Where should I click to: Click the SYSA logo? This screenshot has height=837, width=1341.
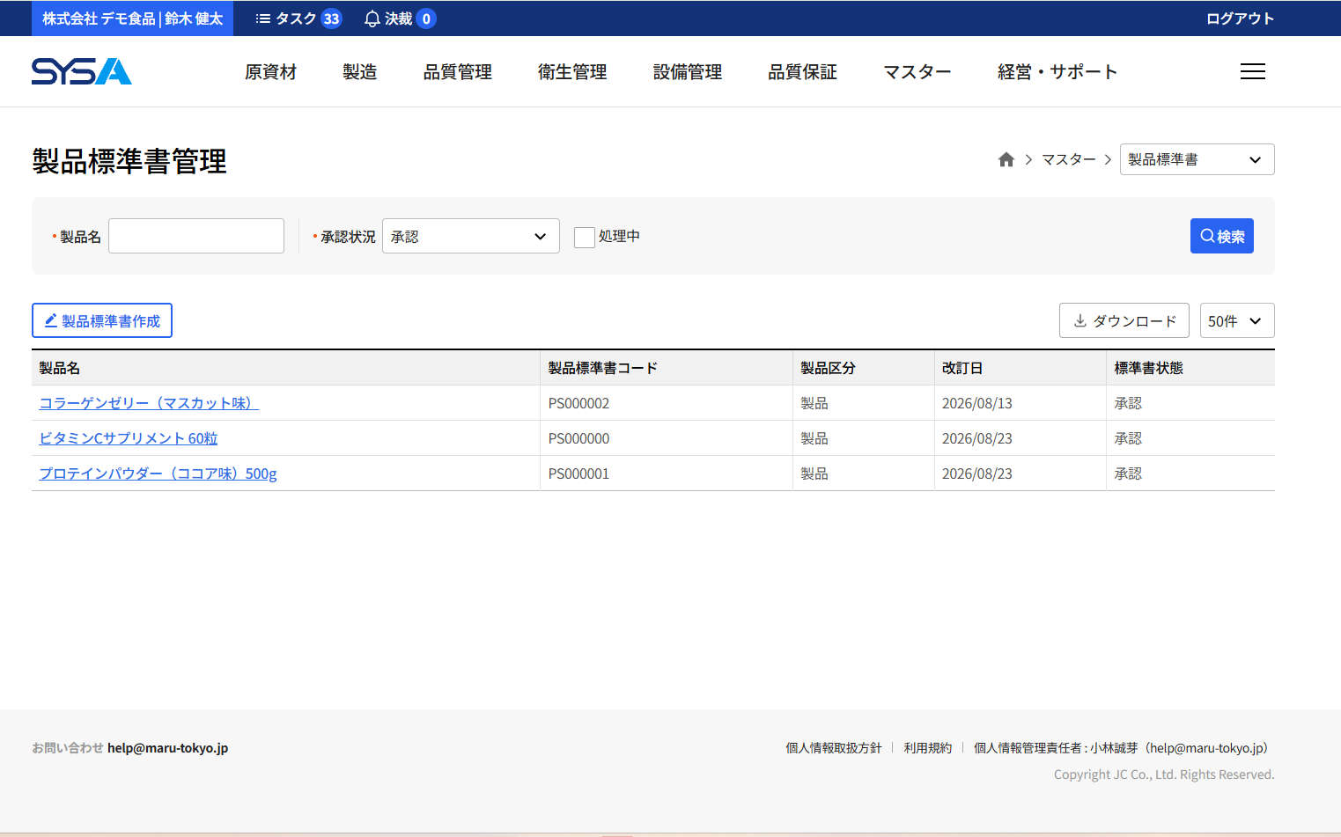tap(82, 71)
